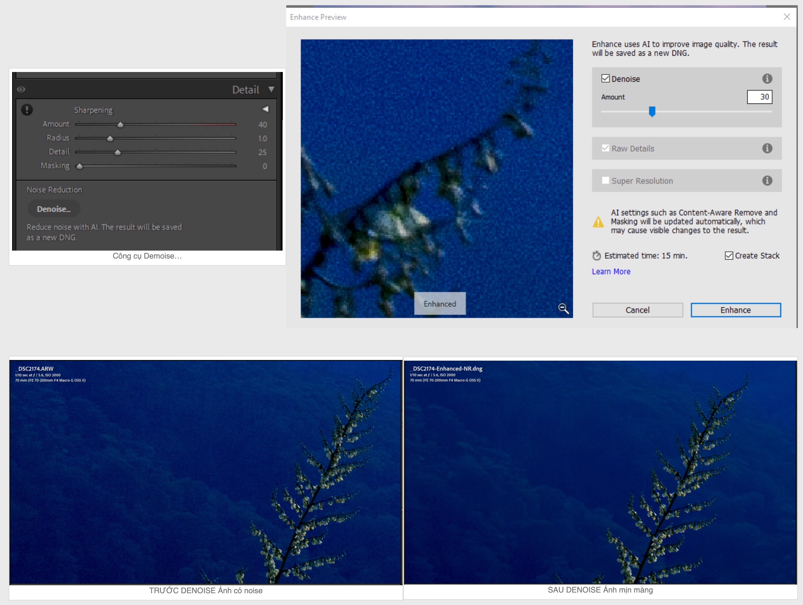Close the Enhance Preview dialog
Viewport: 803px width, 605px height.
[787, 17]
